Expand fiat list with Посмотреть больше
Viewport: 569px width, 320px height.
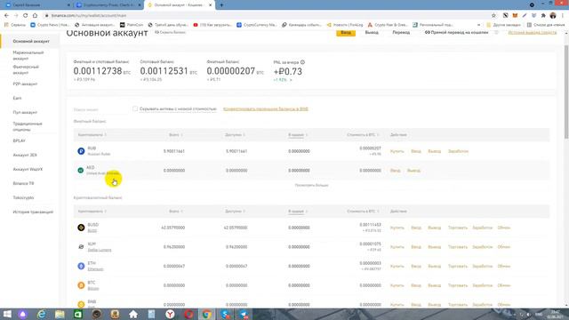pyautogui.click(x=311, y=185)
